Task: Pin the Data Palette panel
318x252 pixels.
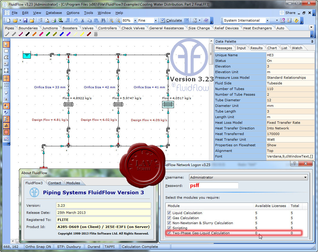Action: 312,41
